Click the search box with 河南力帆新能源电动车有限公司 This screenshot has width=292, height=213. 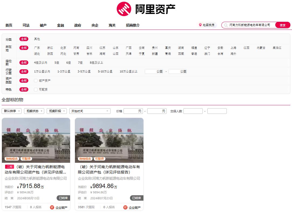[250, 25]
